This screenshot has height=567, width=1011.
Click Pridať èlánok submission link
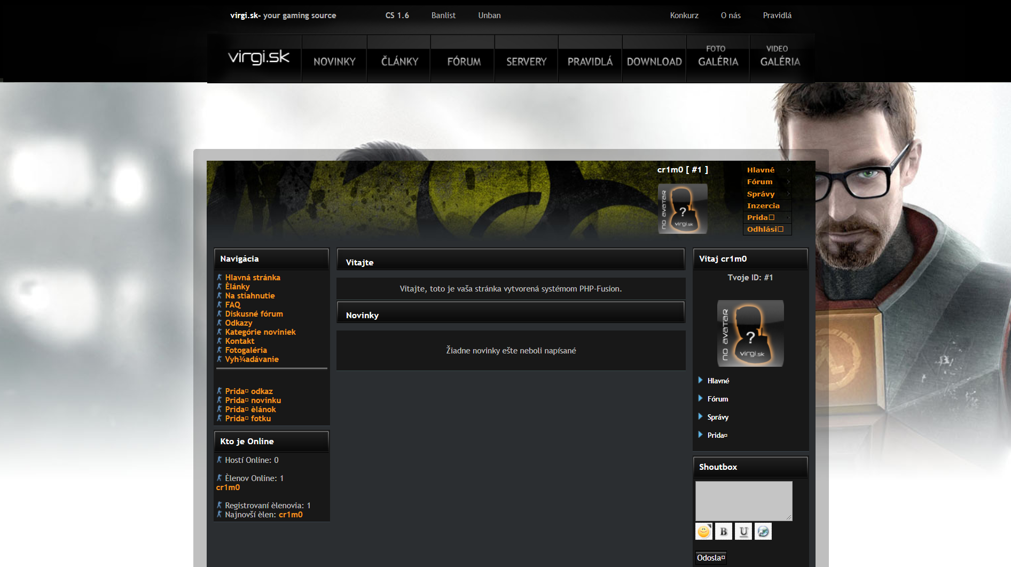(250, 409)
